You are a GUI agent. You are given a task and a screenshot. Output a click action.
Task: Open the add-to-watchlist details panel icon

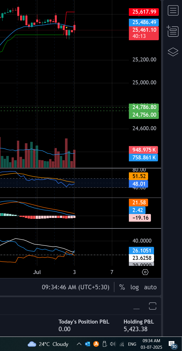tap(173, 31)
